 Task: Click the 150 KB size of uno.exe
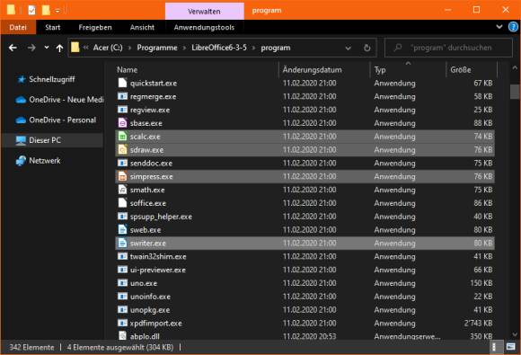point(481,283)
